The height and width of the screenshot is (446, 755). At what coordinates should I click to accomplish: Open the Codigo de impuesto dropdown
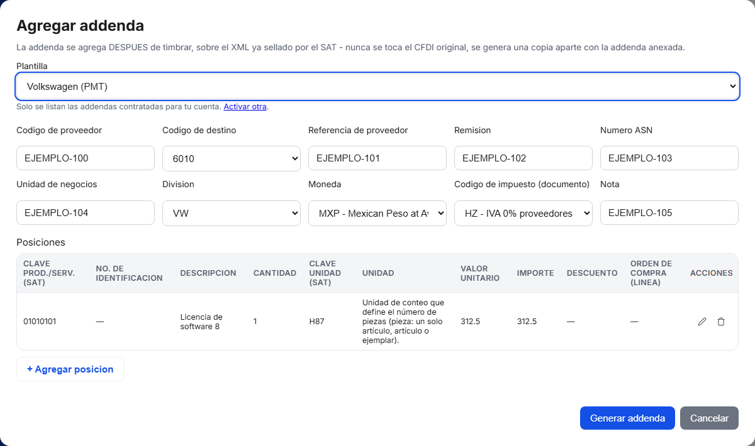(523, 213)
